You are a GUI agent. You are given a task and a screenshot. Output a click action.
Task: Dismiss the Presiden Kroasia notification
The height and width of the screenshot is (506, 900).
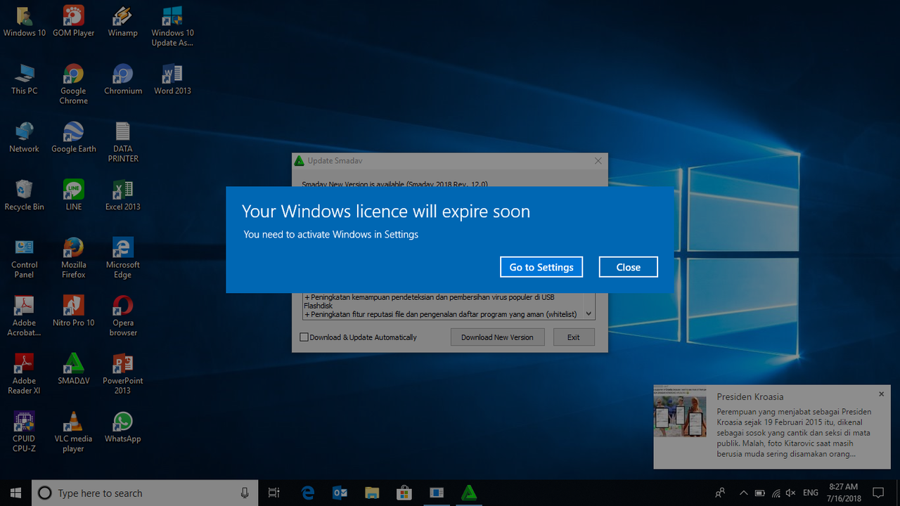point(882,394)
